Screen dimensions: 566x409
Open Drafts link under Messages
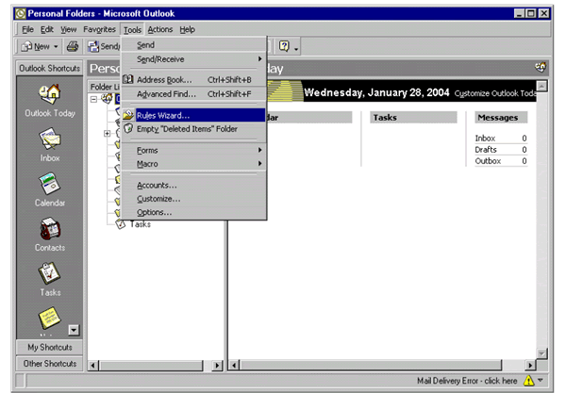486,149
